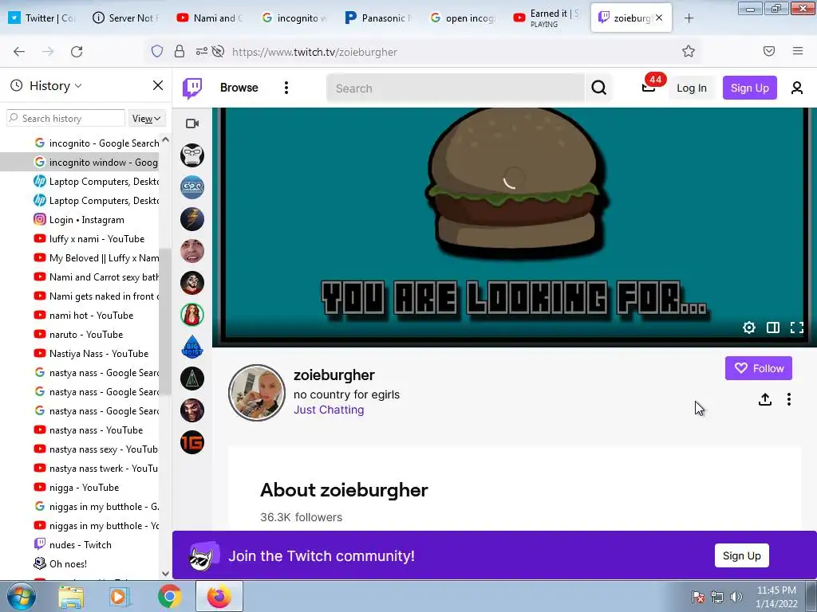Image resolution: width=817 pixels, height=612 pixels.
Task: Open the player settings gear
Action: click(x=748, y=328)
